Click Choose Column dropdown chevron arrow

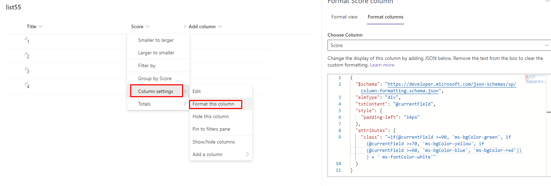[x=547, y=45]
